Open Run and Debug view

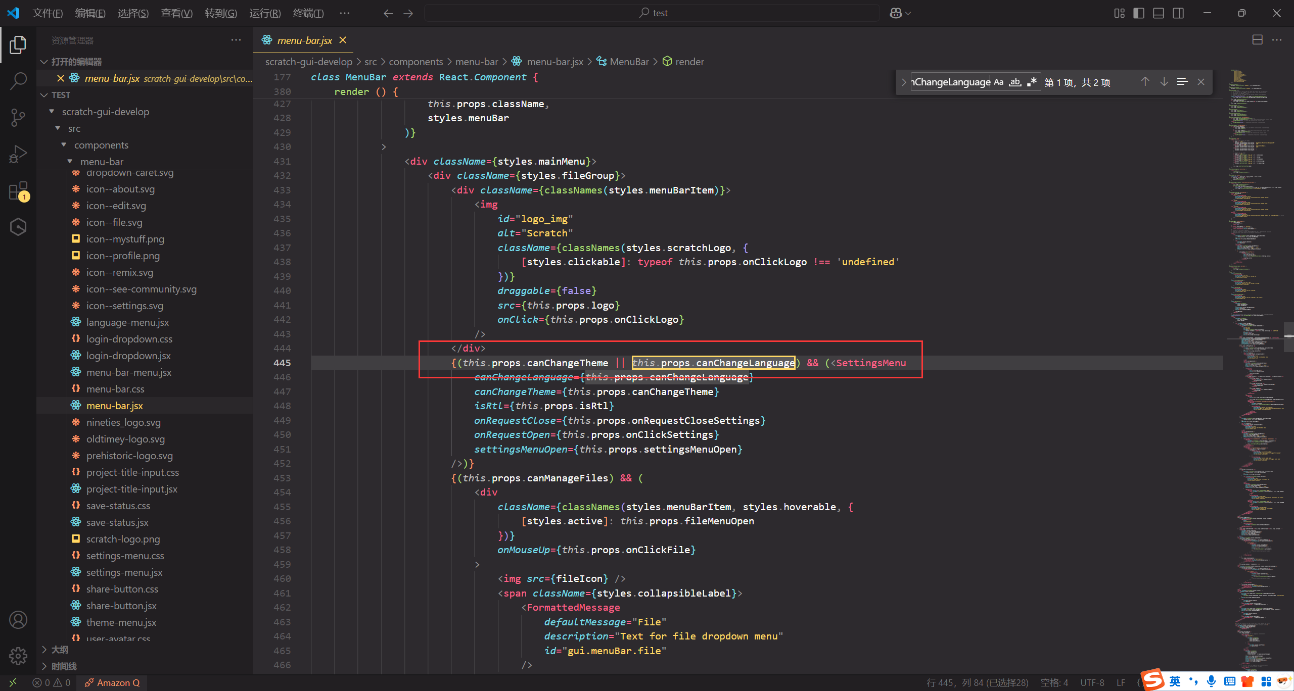coord(18,154)
